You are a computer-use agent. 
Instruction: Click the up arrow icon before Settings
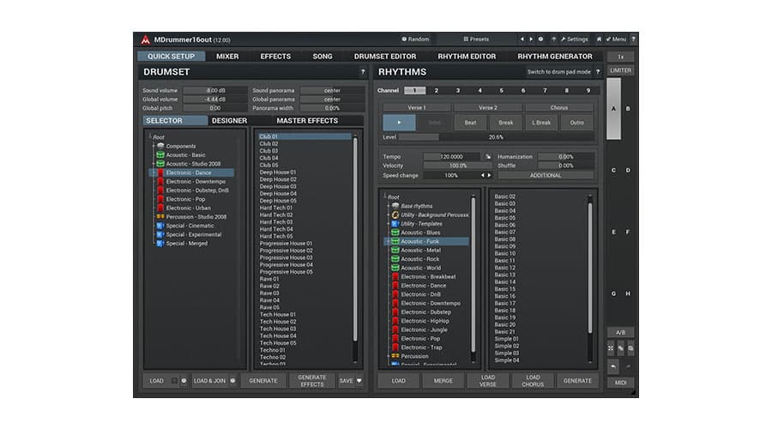553,39
